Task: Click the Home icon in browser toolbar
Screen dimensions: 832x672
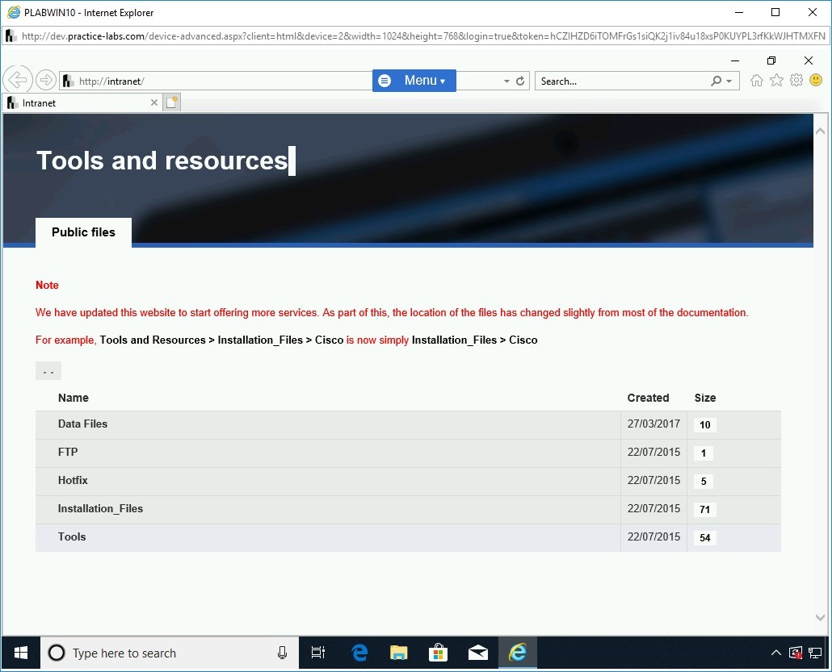Action: point(757,81)
